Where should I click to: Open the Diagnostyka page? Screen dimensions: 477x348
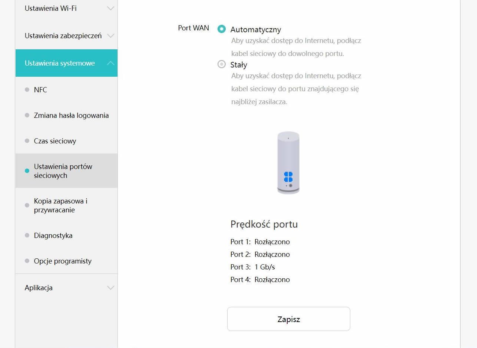point(53,235)
